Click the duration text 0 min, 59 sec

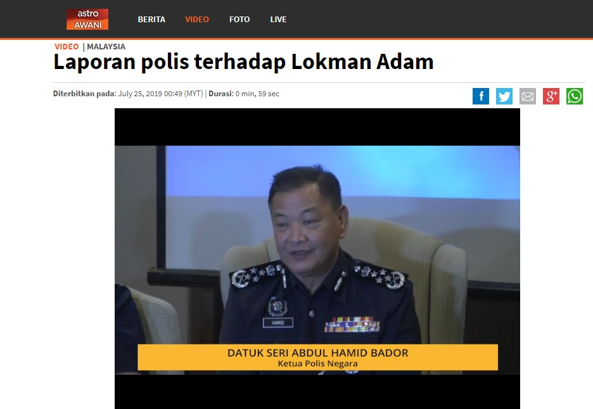tap(257, 94)
